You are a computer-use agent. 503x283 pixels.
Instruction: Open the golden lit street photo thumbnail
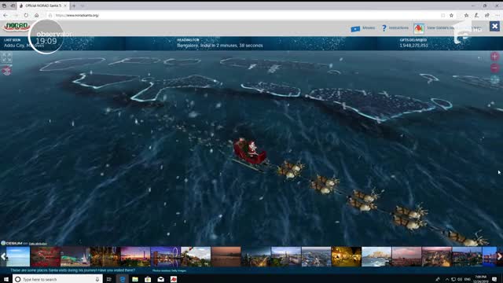346,257
